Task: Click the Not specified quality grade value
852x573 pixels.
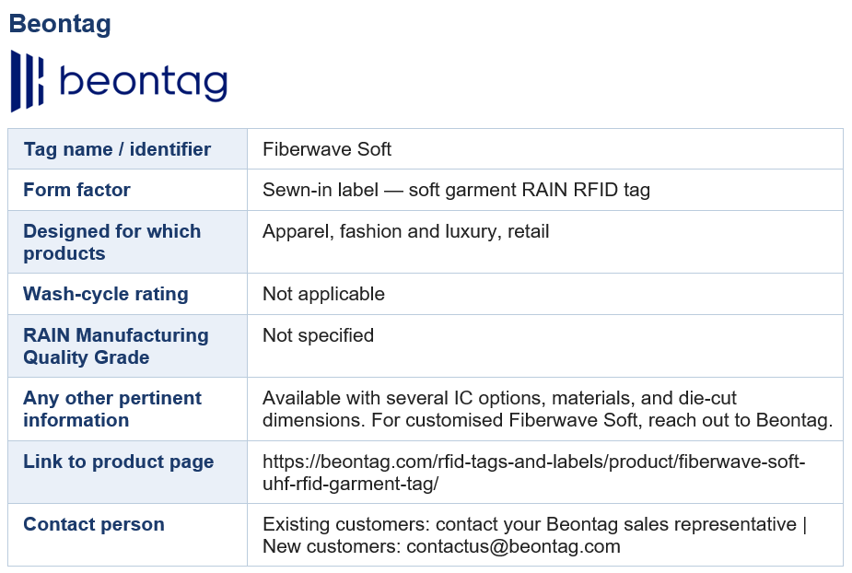Action: [318, 335]
